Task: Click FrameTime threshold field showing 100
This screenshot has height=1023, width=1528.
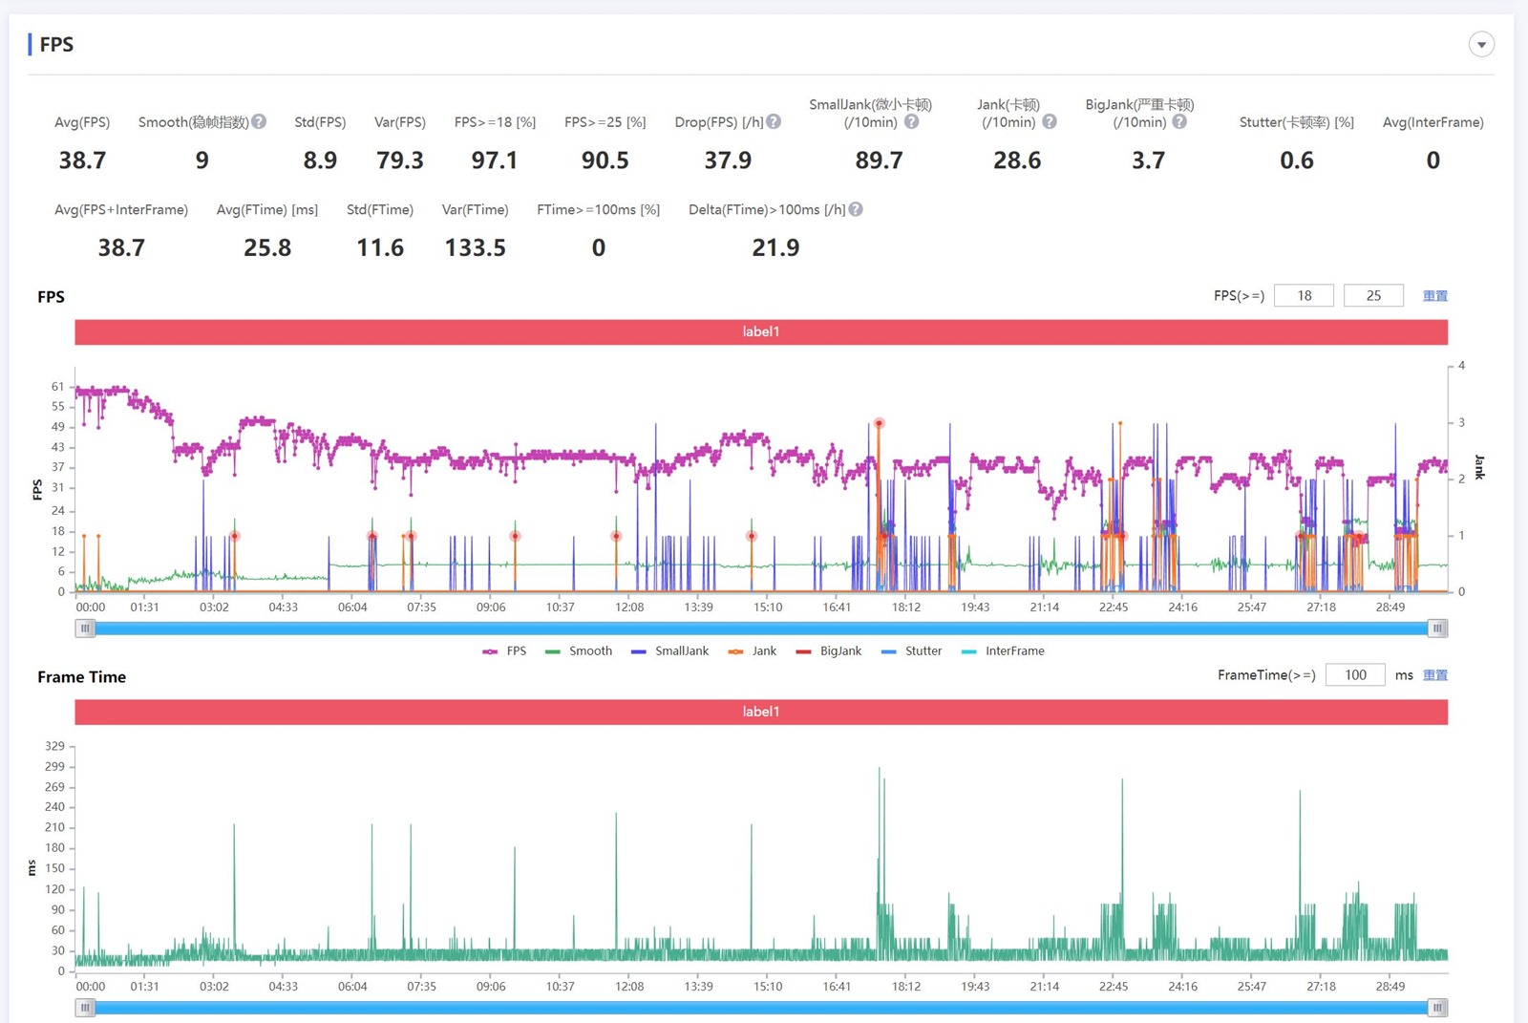Action: point(1354,675)
